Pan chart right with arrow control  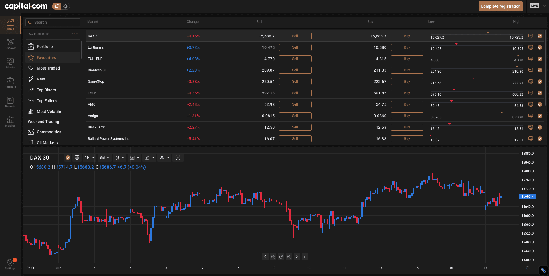click(x=297, y=257)
